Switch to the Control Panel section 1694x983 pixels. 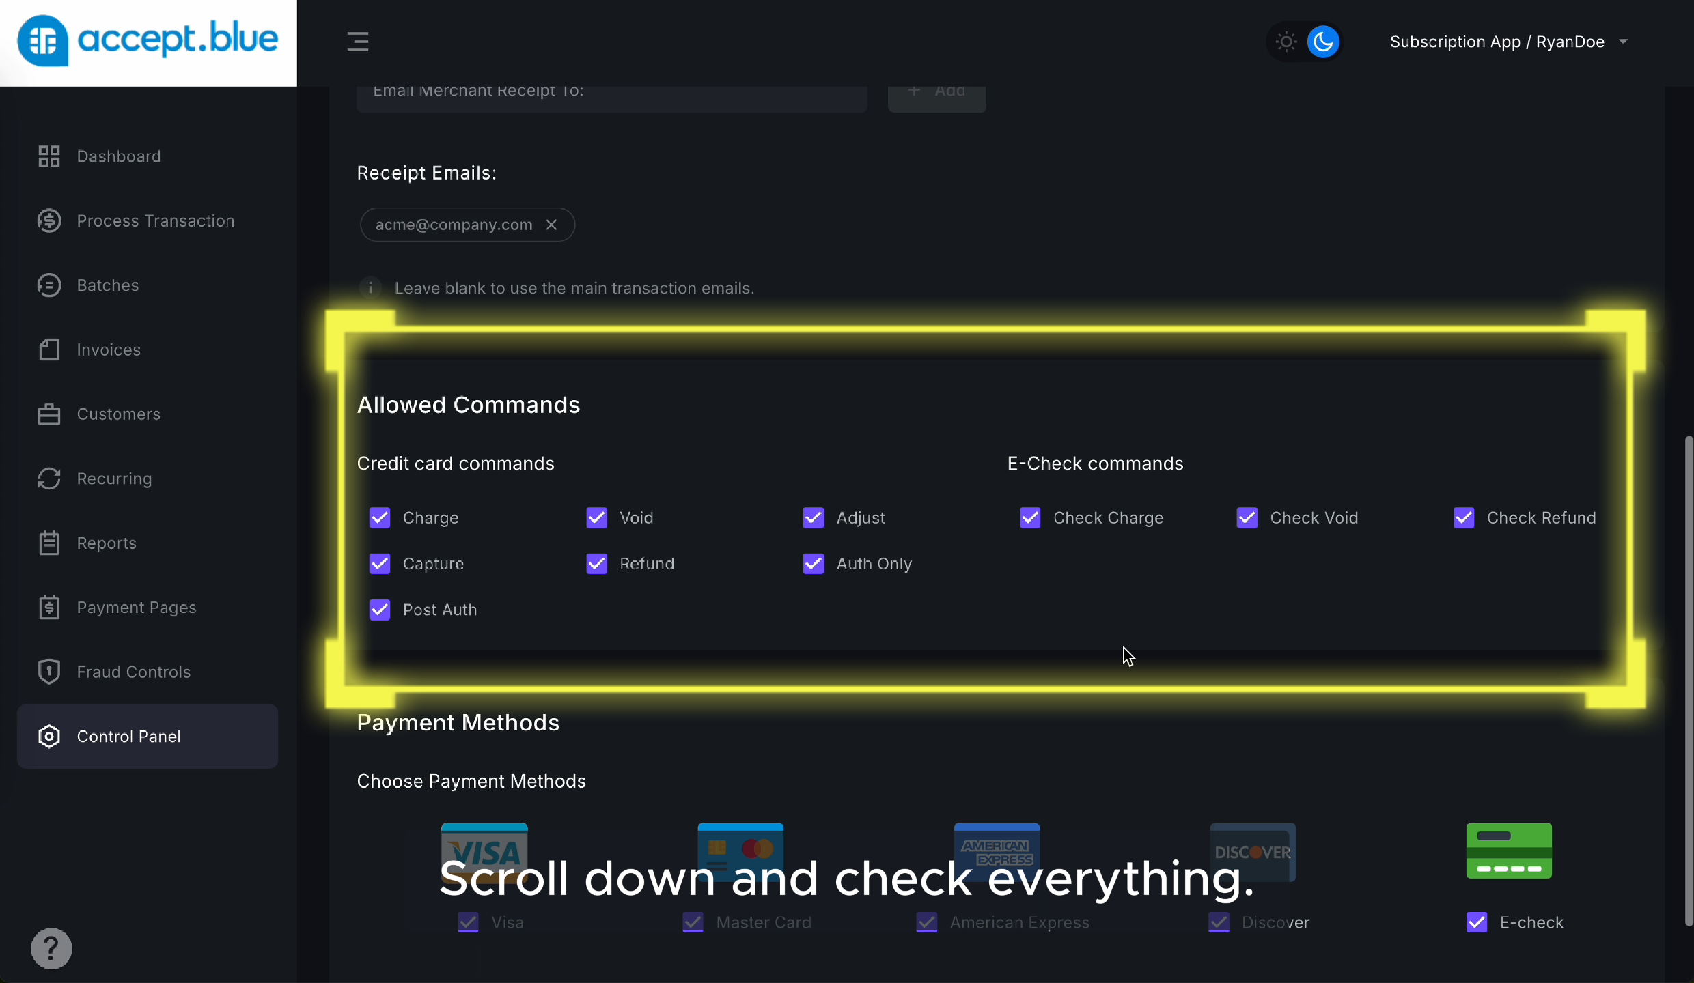(128, 736)
